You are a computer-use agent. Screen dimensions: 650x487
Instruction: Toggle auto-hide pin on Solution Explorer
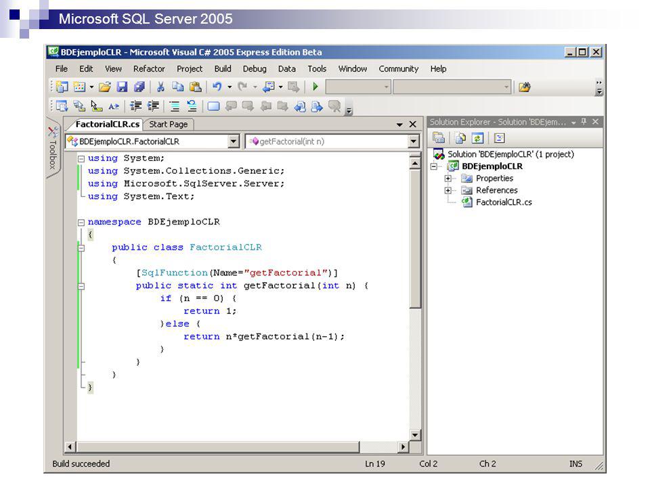click(584, 122)
